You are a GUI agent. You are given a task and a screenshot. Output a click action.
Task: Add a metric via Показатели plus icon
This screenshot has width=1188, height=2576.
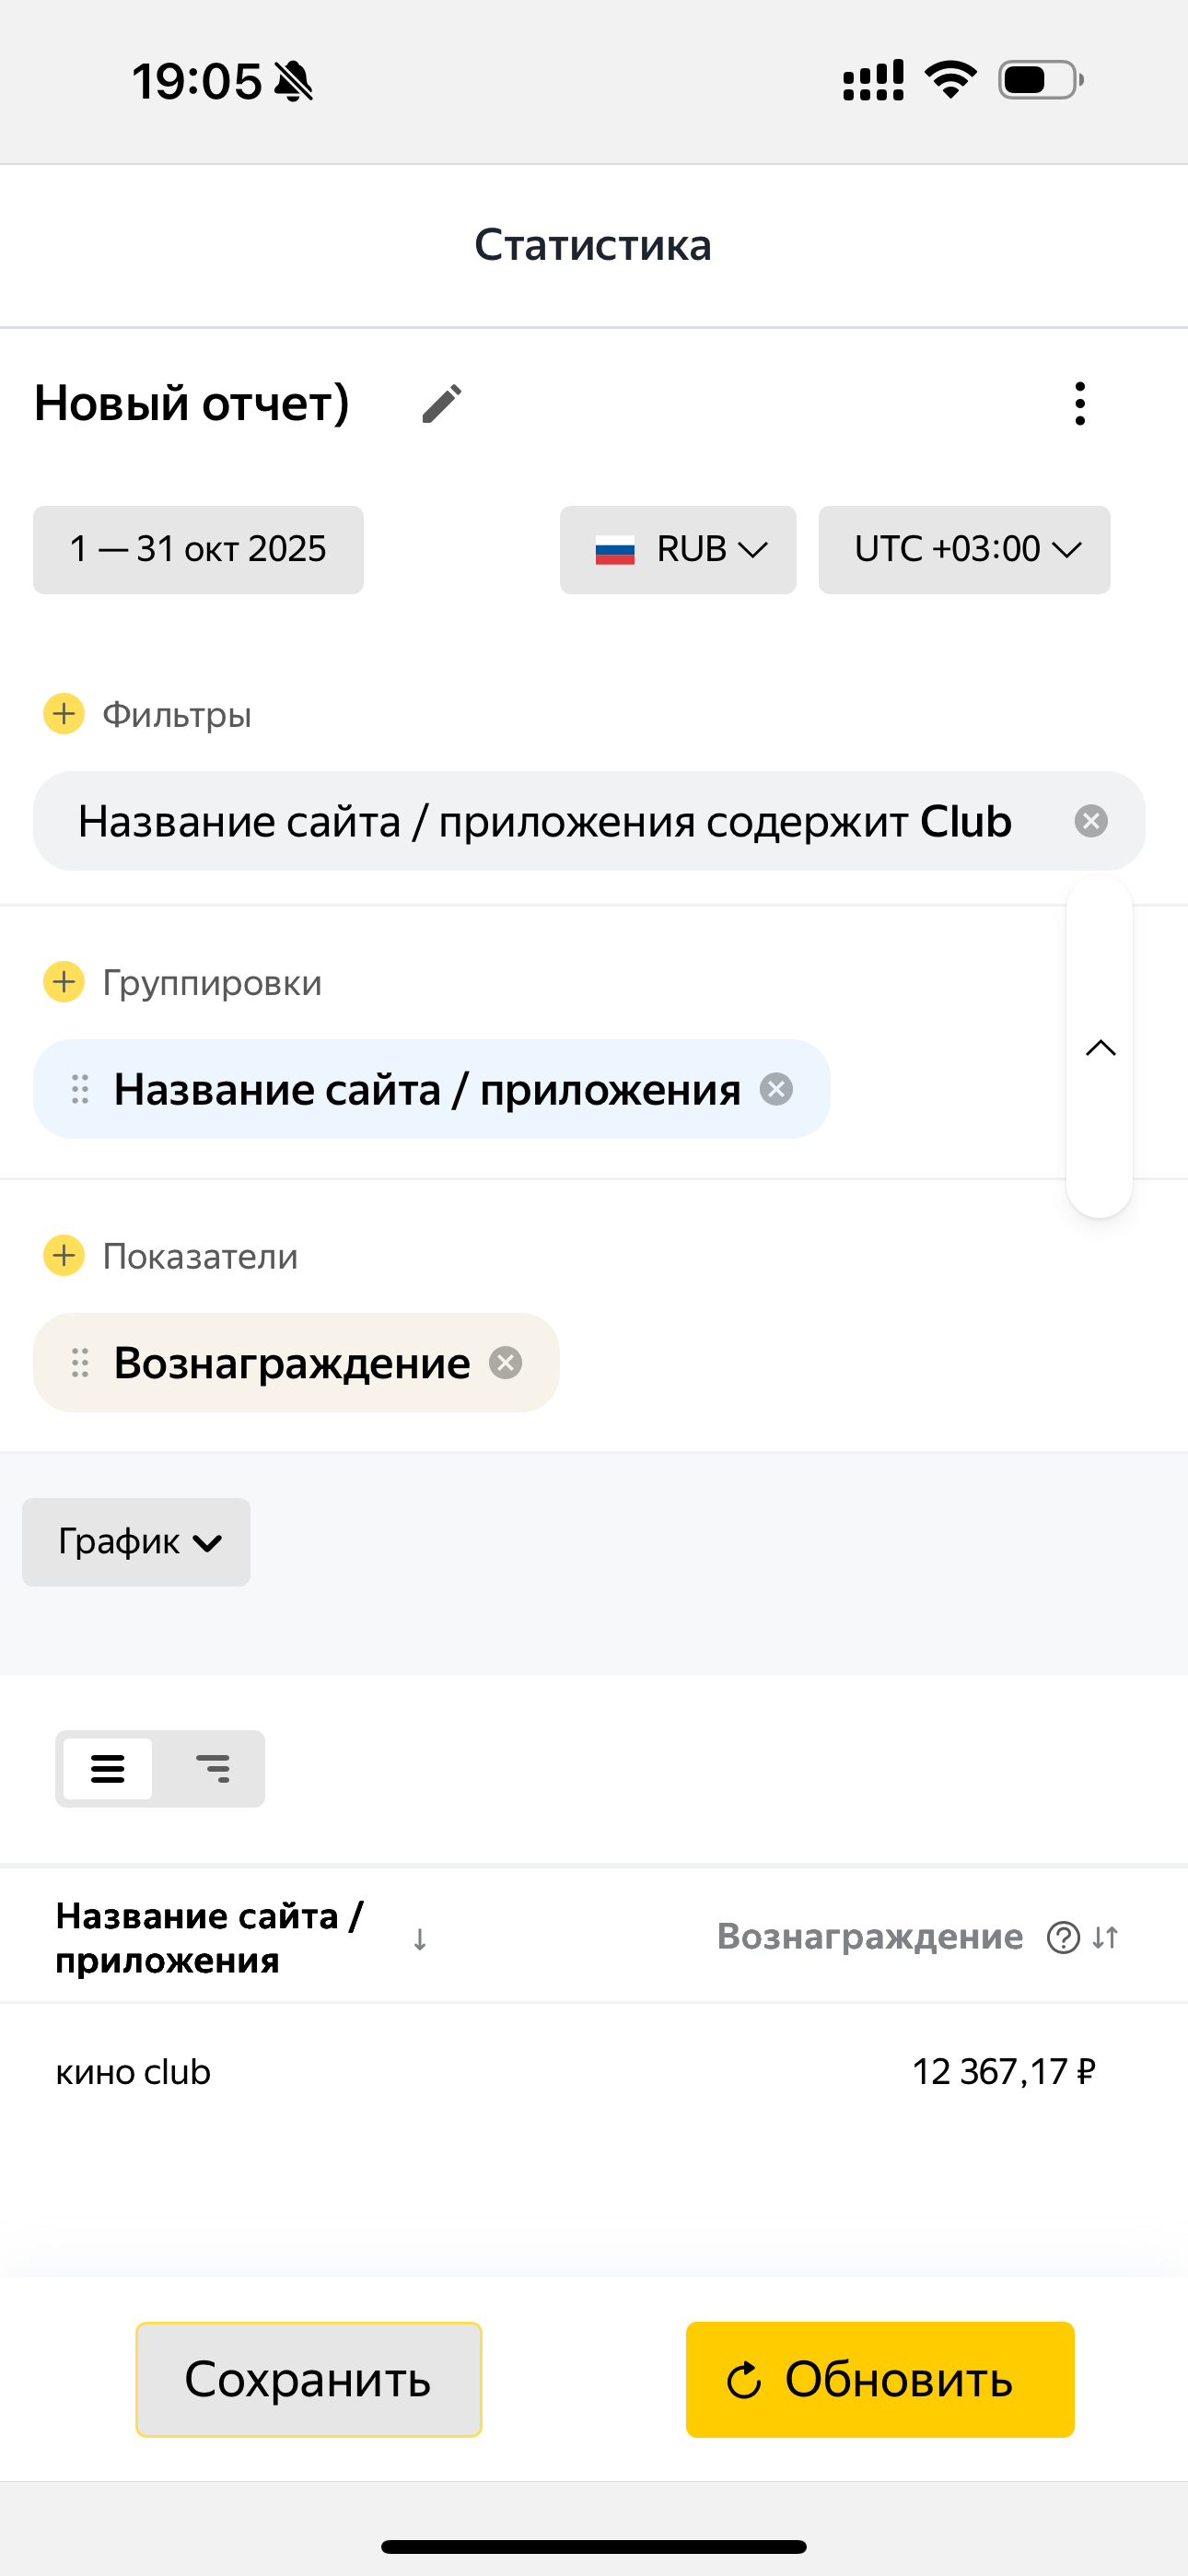[64, 1255]
